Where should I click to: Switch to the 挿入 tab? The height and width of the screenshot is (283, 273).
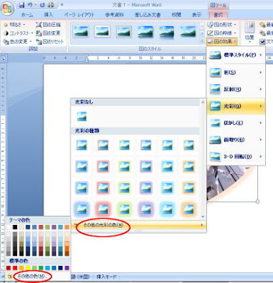pyautogui.click(x=48, y=15)
